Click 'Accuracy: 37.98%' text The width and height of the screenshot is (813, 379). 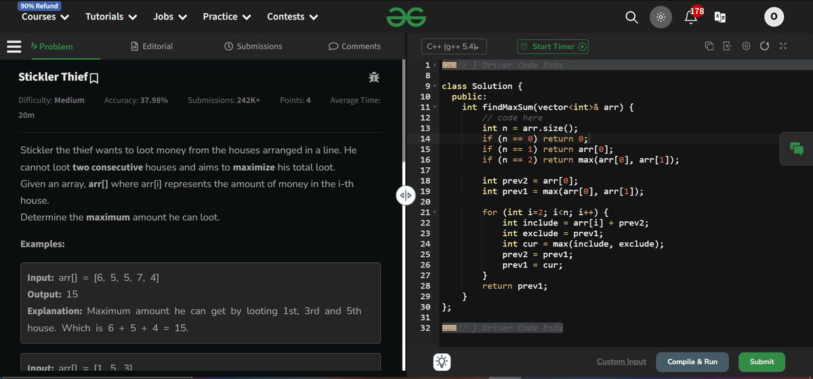pos(136,100)
